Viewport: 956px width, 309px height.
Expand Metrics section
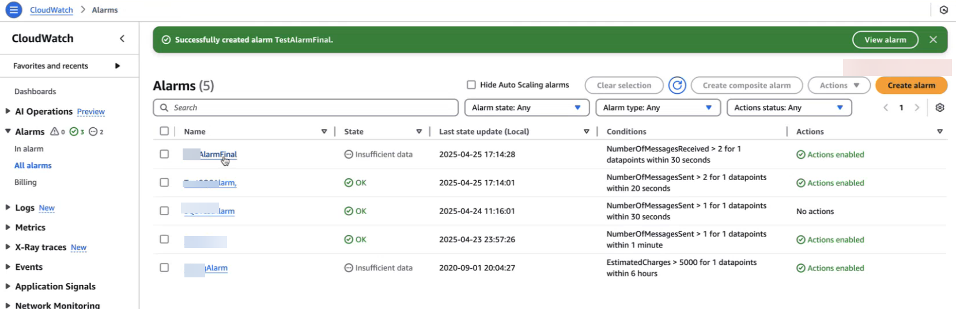[7, 227]
